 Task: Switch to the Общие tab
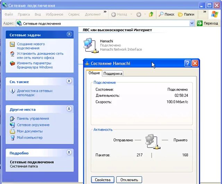pos(94,73)
